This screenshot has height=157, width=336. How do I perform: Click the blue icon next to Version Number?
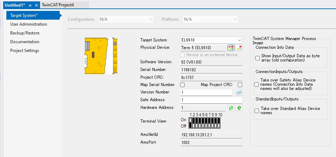[239, 92]
